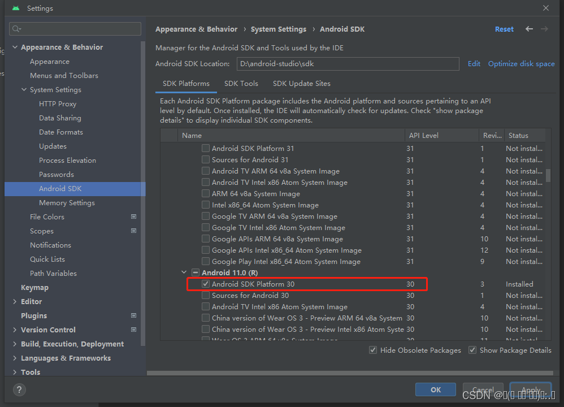This screenshot has width=564, height=407.
Task: Click the forward arrow navigation icon
Action: point(545,29)
